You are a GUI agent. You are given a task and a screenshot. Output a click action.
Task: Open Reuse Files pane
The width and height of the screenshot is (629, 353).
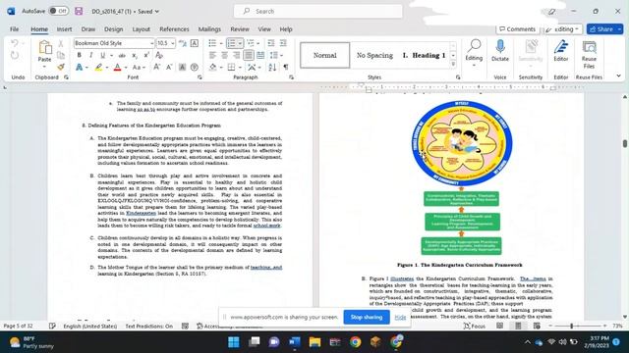pyautogui.click(x=589, y=55)
